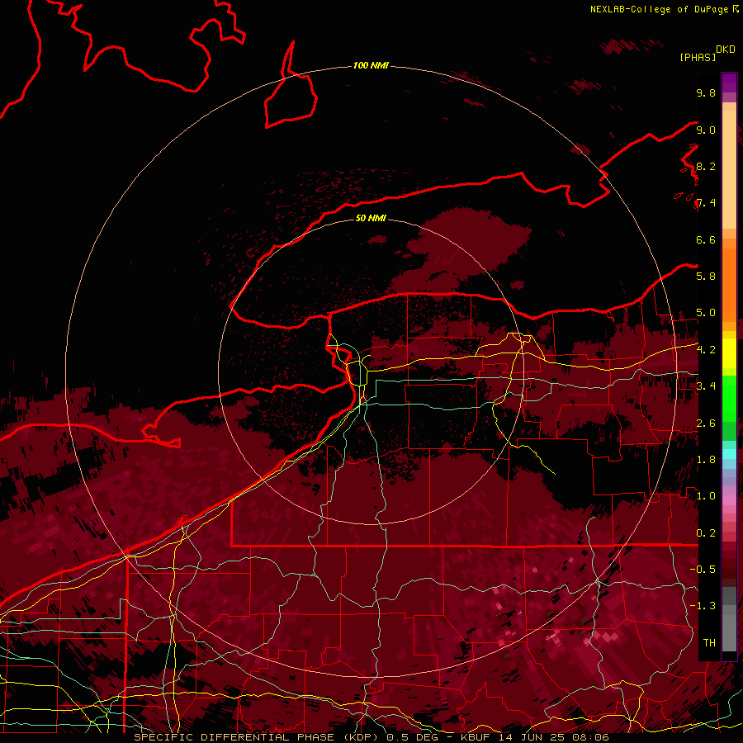This screenshot has width=743, height=743.
Task: Click the purple swatch at the color bar top
Action: [x=729, y=83]
